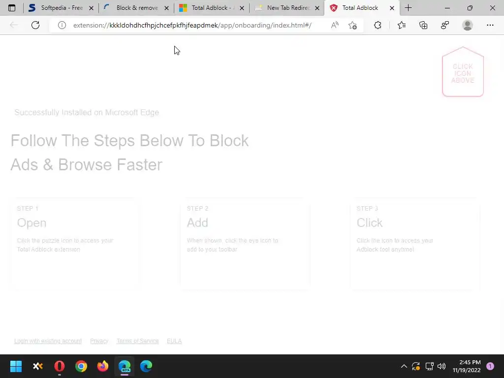
Task: Close the New Tab Redirect tab
Action: (317, 8)
